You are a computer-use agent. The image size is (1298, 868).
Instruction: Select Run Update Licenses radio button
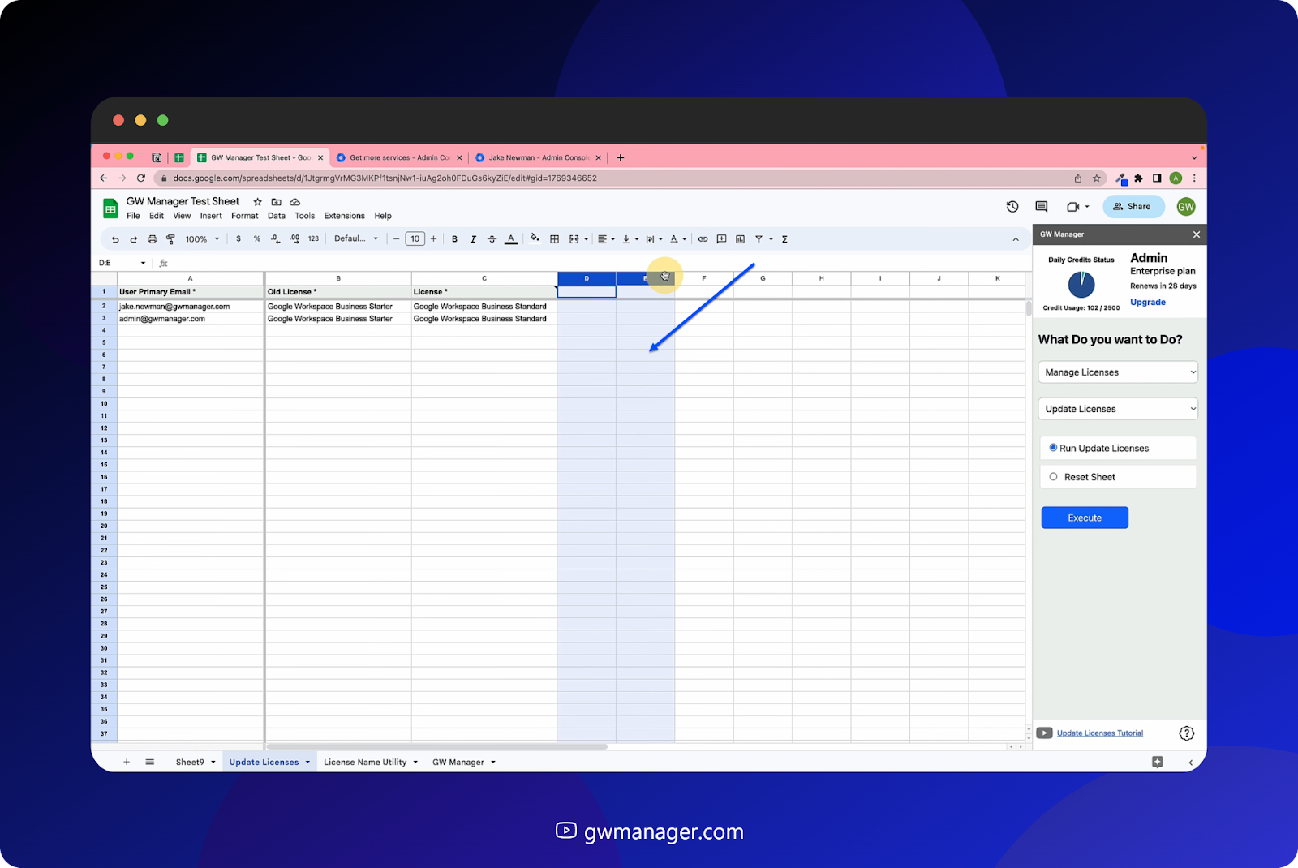[1053, 448]
